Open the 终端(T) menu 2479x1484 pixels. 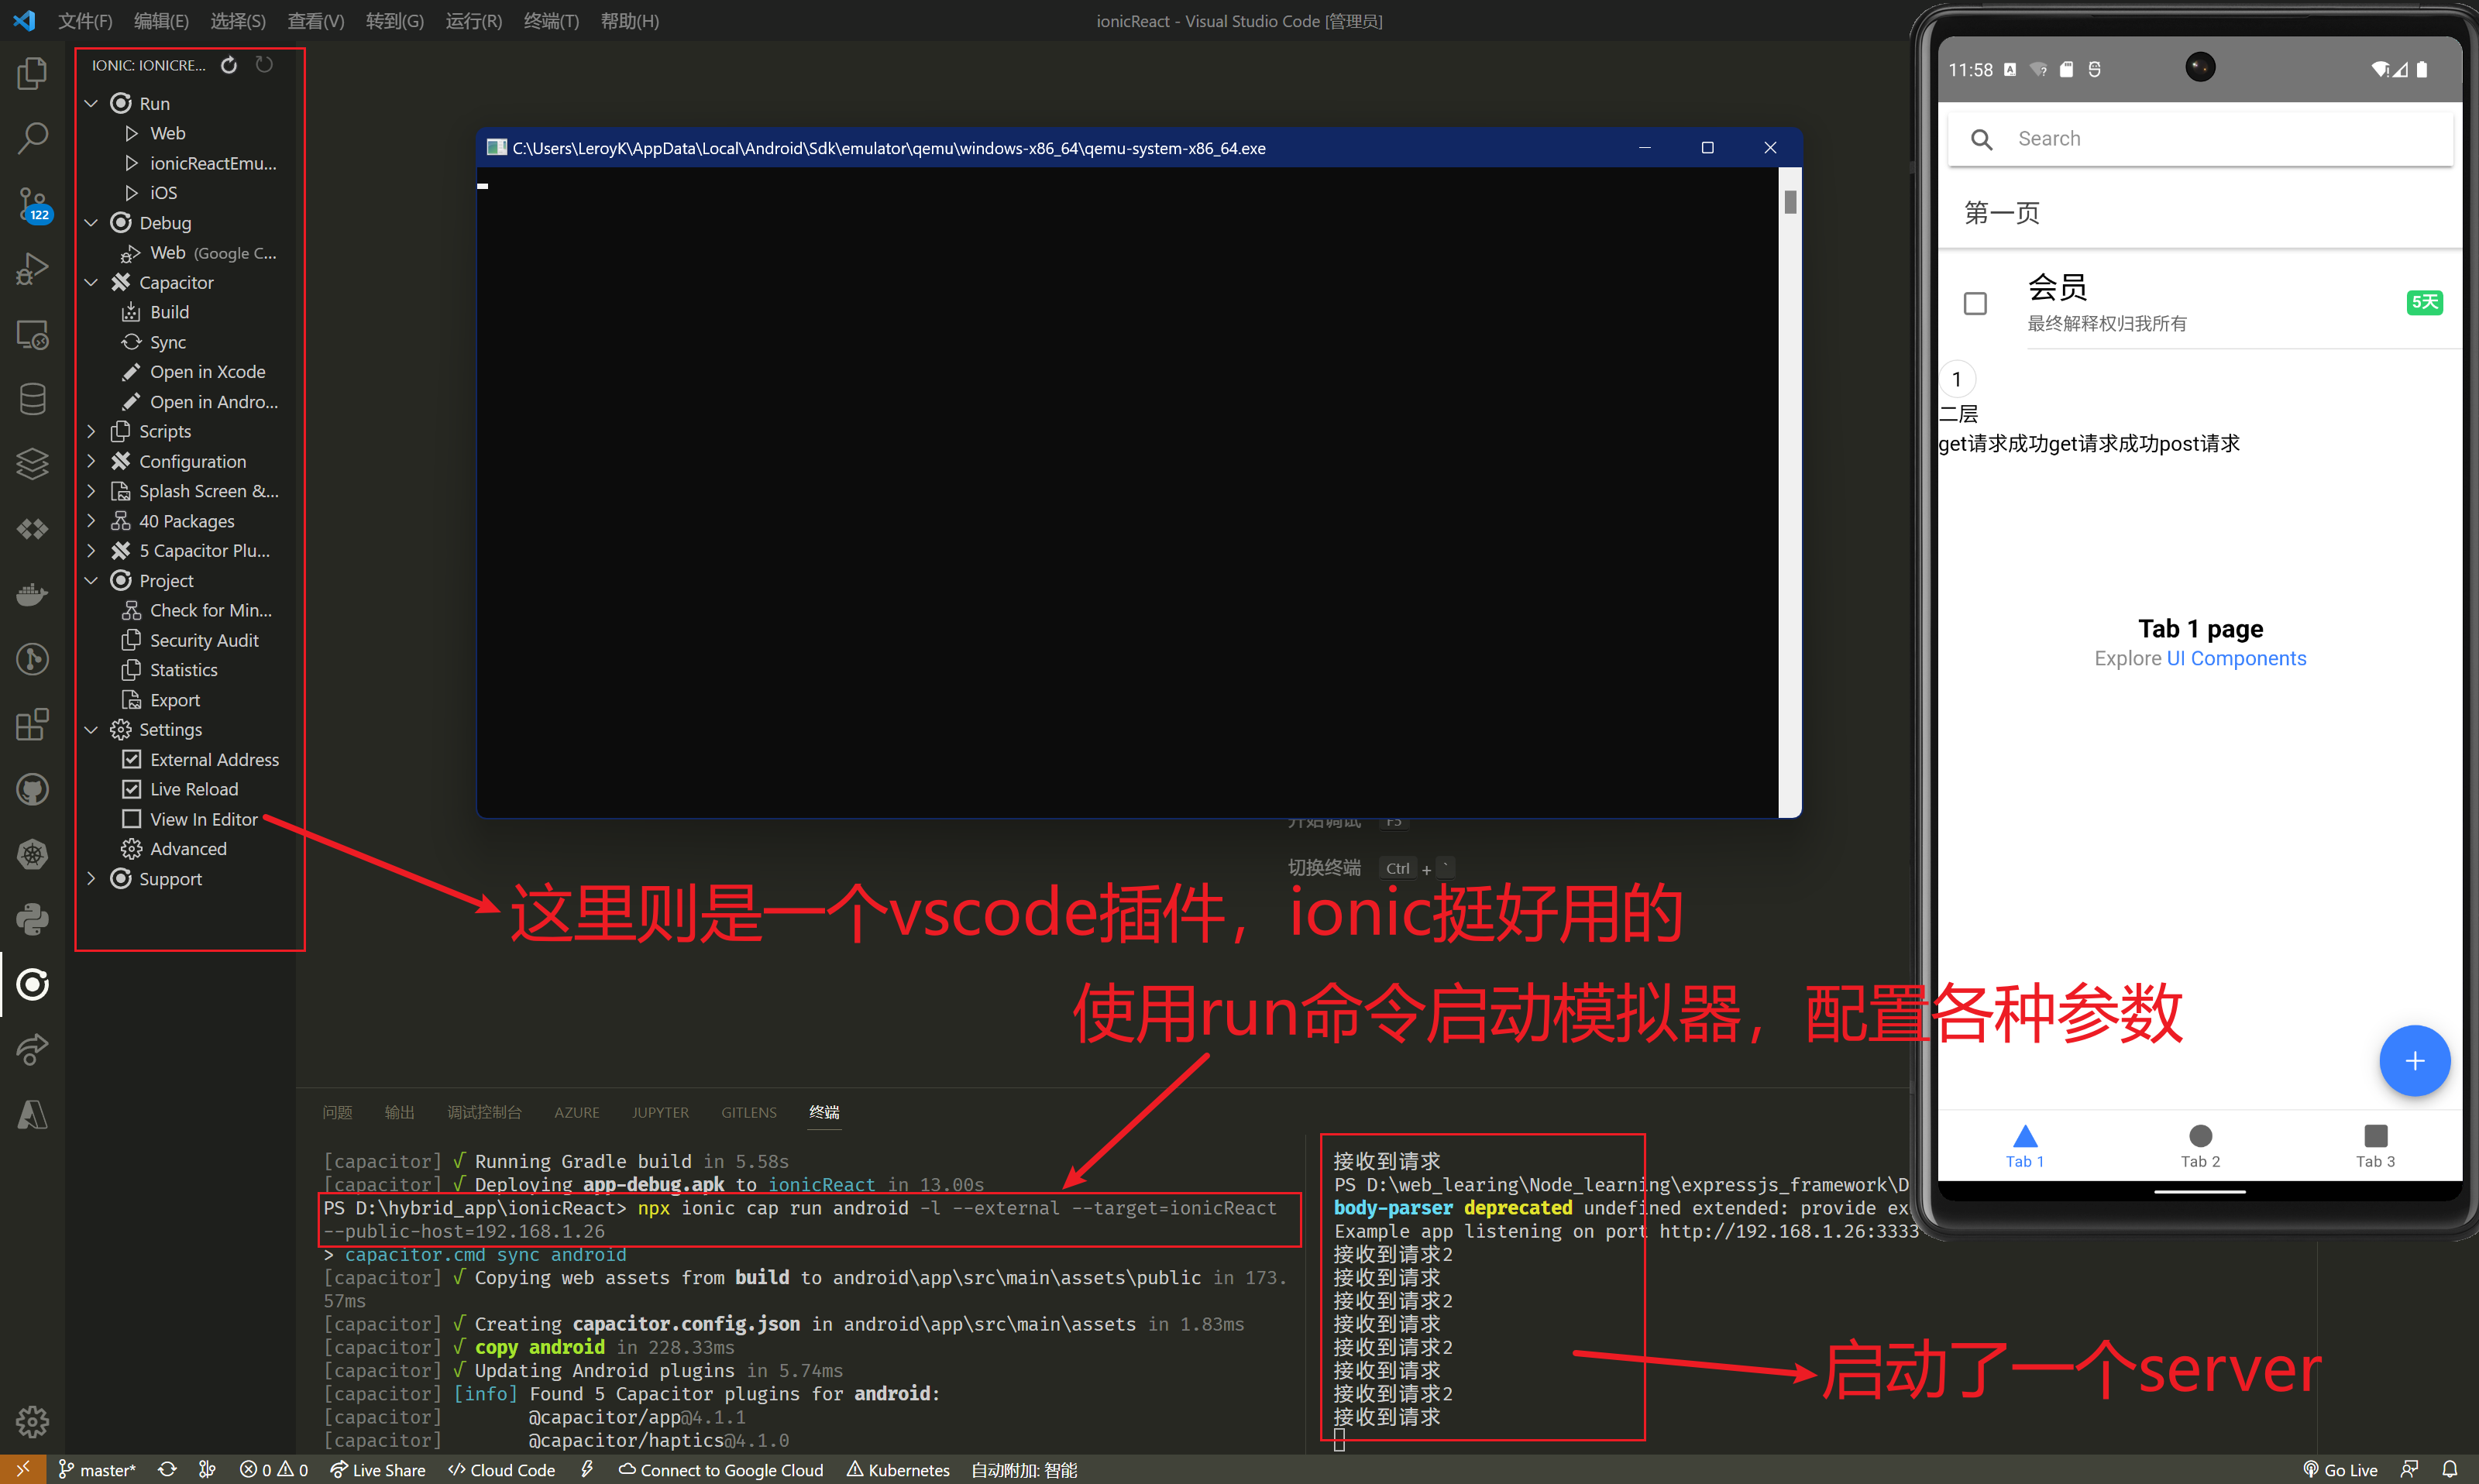(x=551, y=21)
